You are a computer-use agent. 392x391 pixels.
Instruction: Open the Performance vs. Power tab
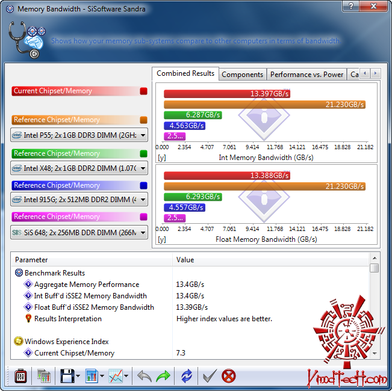[306, 75]
